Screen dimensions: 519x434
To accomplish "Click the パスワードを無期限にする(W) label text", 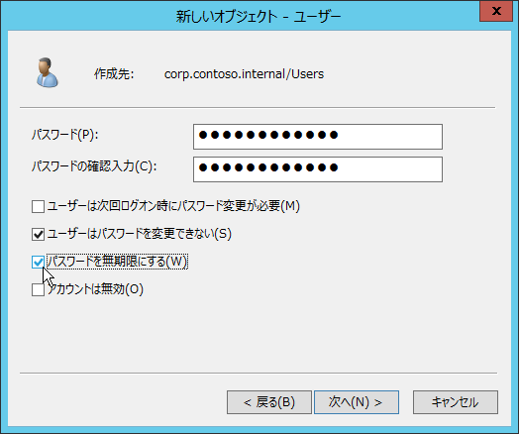I will [x=117, y=262].
